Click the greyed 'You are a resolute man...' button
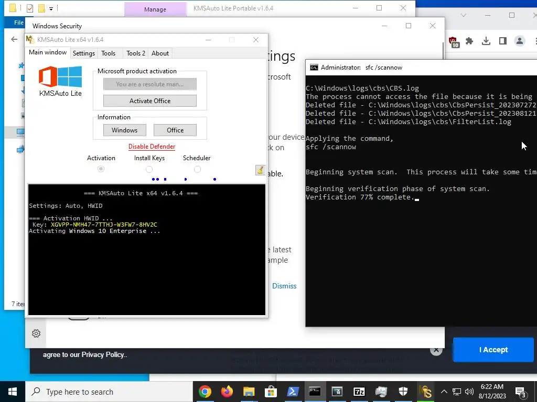537x402 pixels. tap(150, 84)
